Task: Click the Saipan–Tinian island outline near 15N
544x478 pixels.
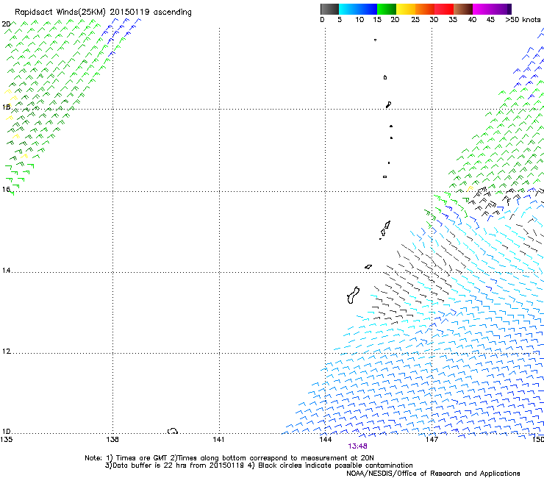Action: (384, 229)
